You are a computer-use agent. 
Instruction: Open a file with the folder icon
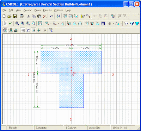pos(10,16)
